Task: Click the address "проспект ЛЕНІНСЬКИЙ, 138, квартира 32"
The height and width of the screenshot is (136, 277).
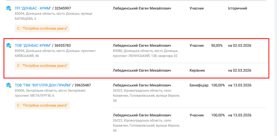Action: 145,56
